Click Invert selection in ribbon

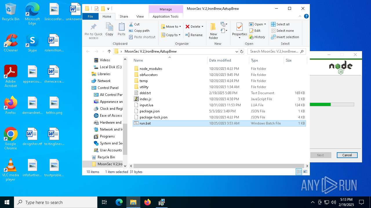pyautogui.click(x=285, y=37)
